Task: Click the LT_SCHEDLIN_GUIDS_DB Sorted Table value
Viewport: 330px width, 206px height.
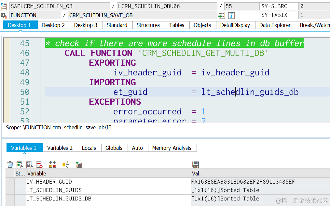Action: [260, 199]
